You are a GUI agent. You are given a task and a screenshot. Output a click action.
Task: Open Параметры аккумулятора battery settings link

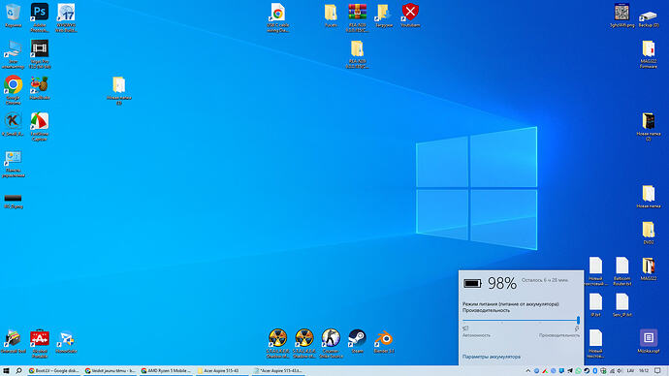click(491, 357)
